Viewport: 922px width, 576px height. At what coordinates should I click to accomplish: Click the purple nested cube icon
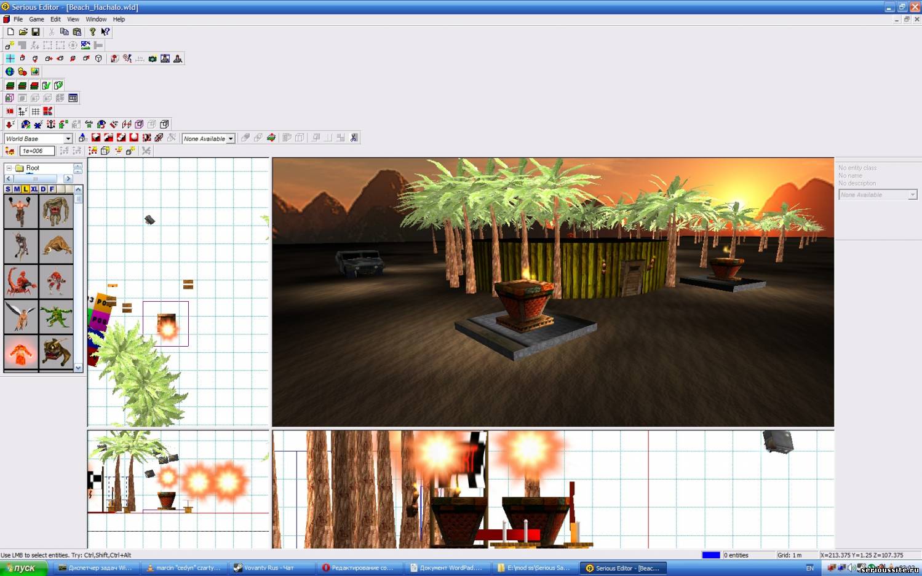[x=139, y=124]
